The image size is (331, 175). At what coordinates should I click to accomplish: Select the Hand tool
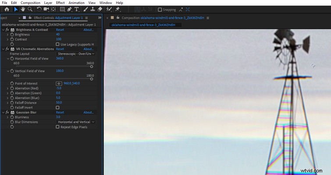(x=23, y=9)
